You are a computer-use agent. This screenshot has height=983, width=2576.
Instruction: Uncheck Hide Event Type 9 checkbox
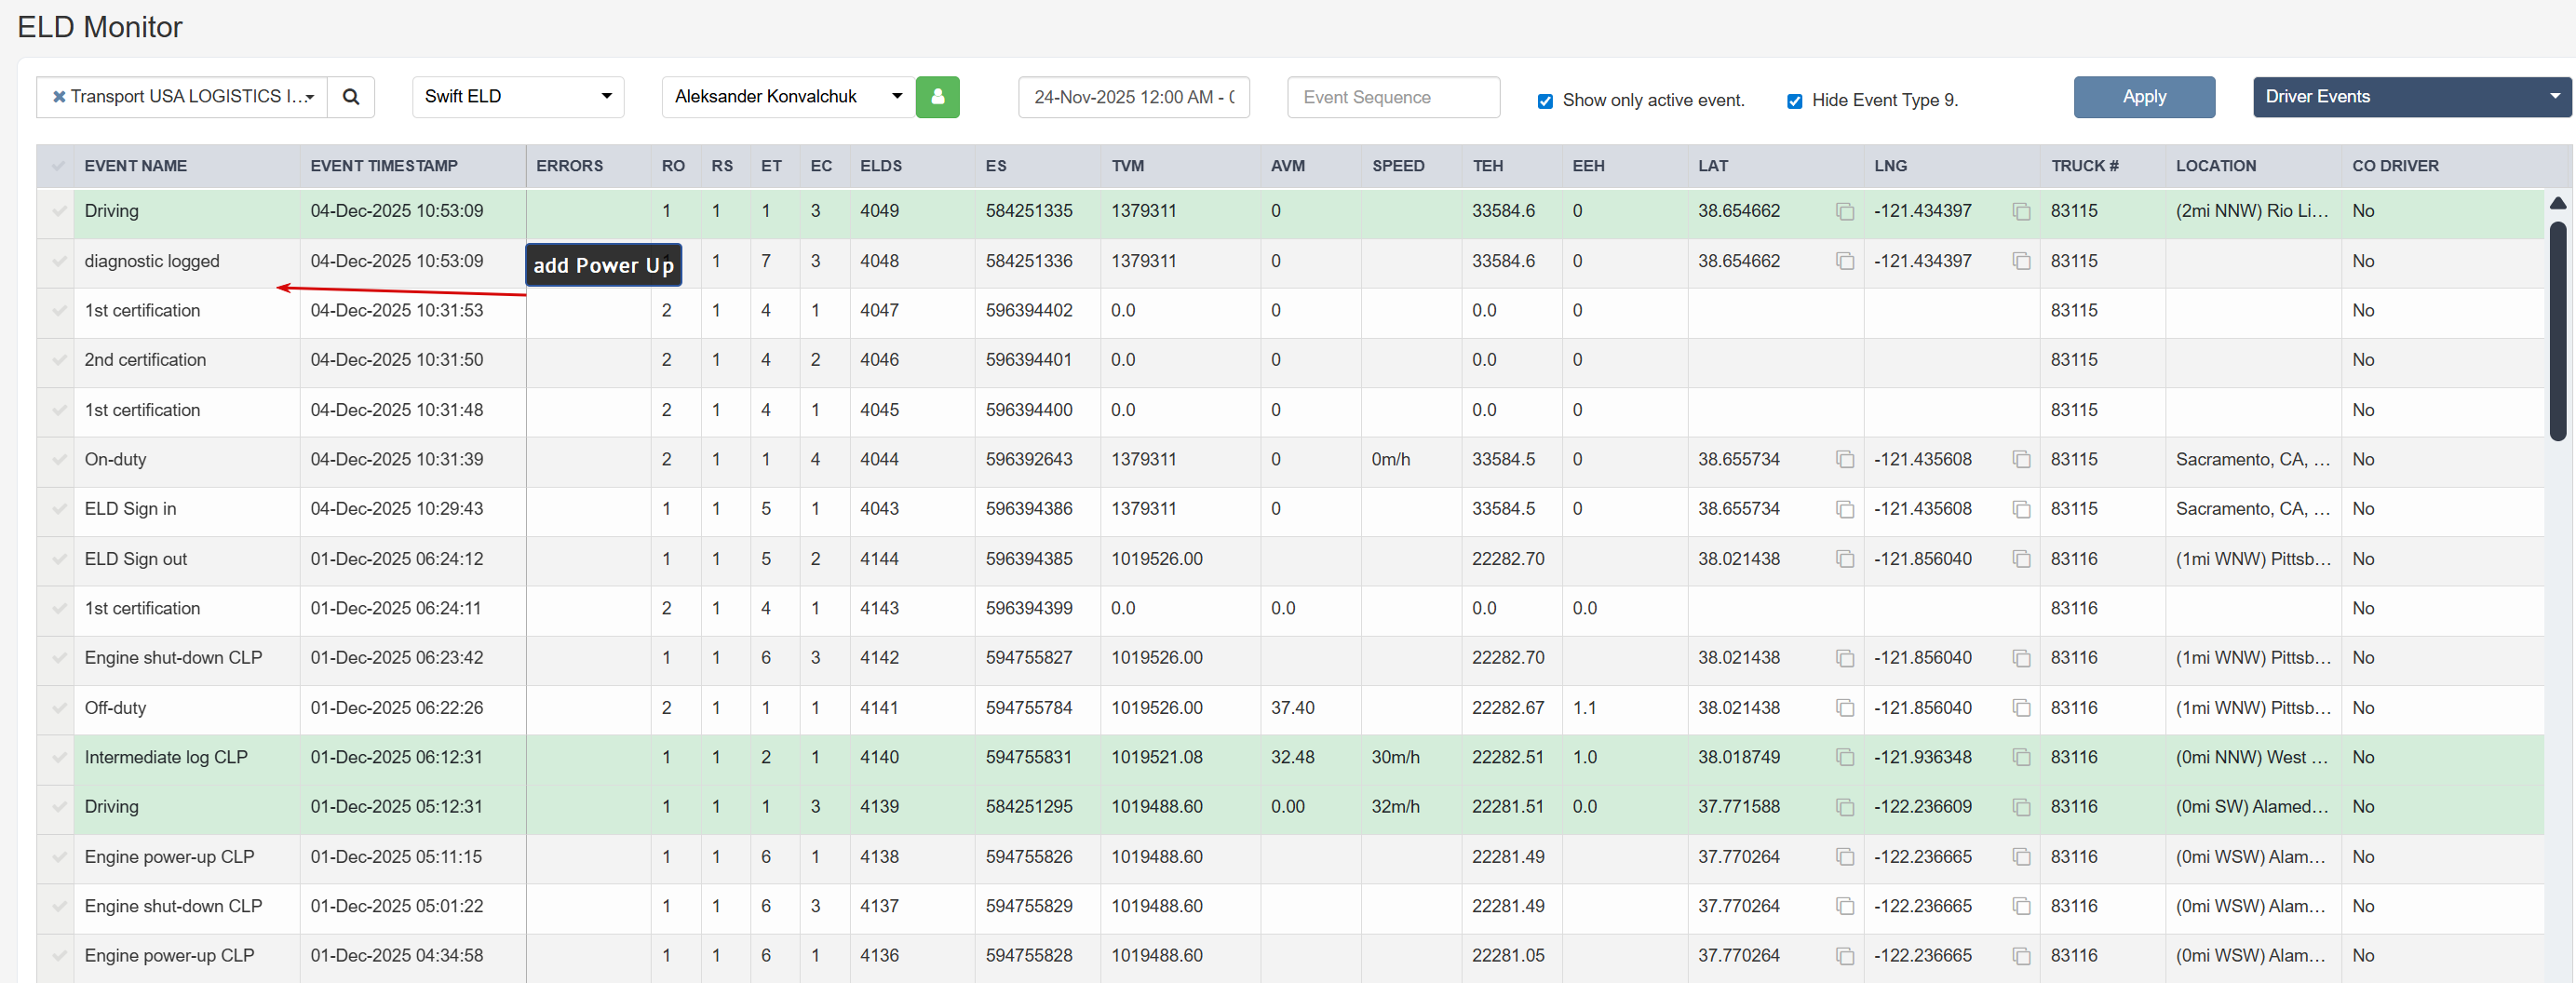1794,101
